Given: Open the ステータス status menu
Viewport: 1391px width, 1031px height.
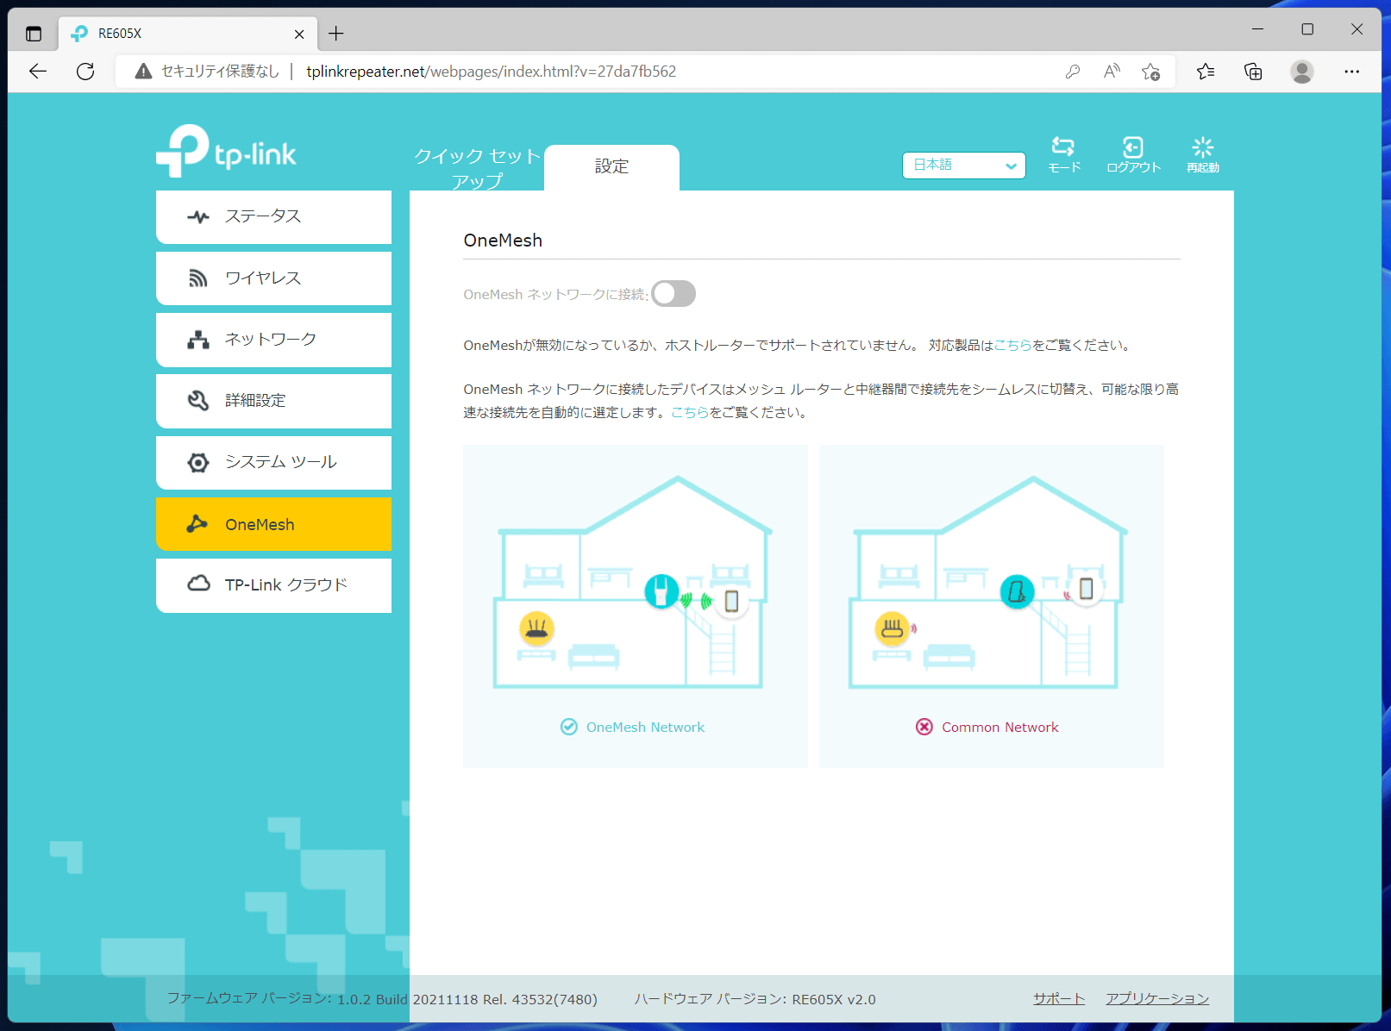Looking at the screenshot, I should 273,216.
